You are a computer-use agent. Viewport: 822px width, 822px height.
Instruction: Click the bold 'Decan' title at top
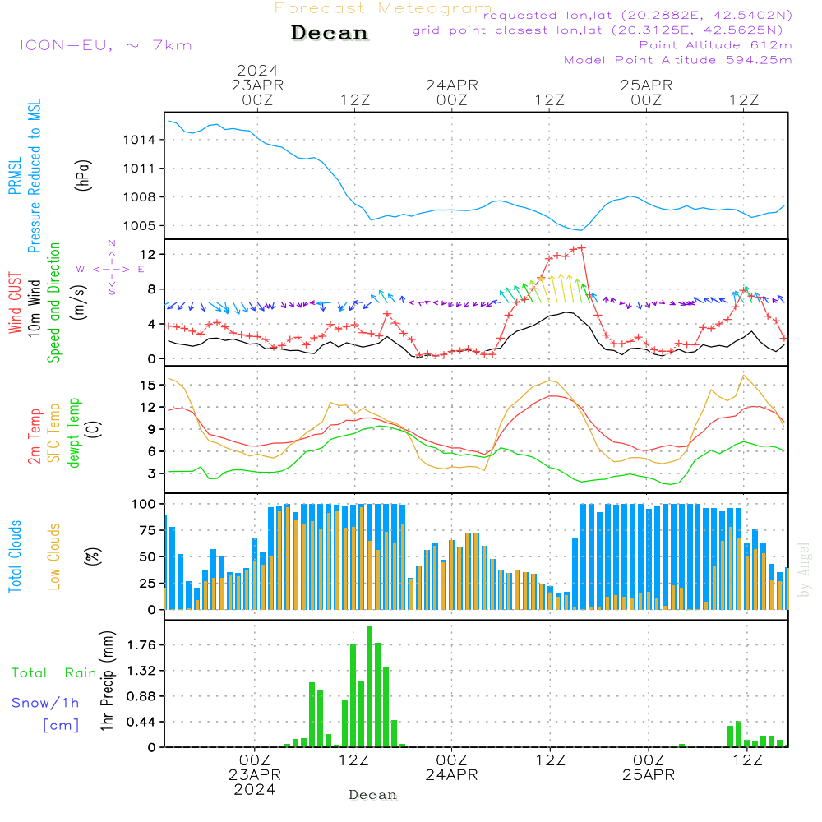(x=330, y=33)
